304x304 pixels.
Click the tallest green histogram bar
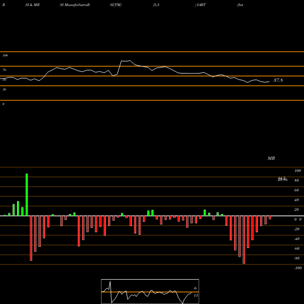pos(27,195)
